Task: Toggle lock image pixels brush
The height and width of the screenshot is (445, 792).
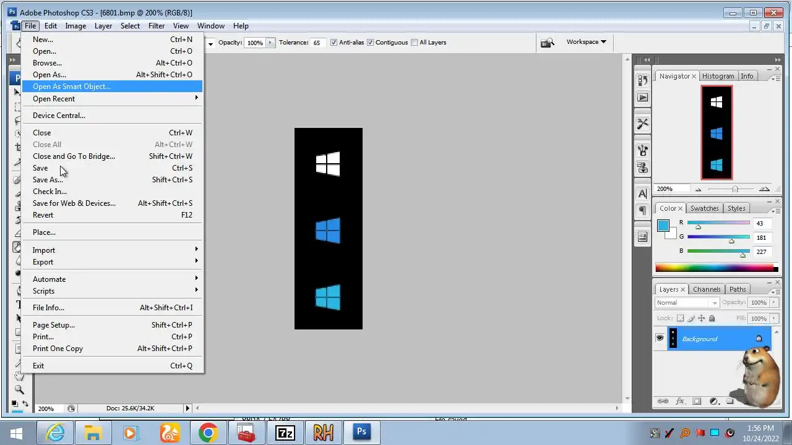Action: [691, 318]
